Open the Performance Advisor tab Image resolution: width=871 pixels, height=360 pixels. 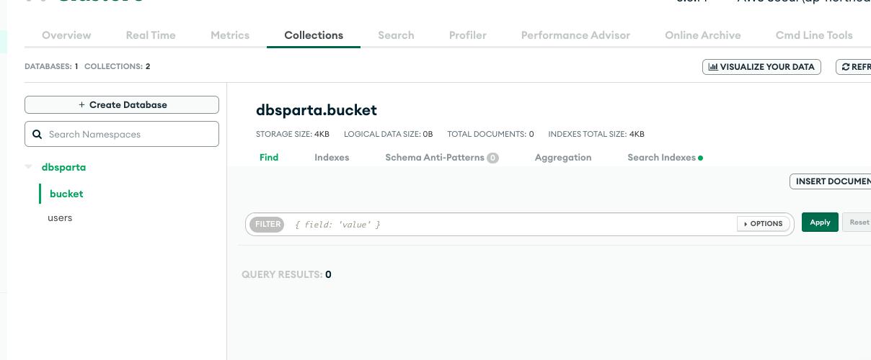tap(575, 35)
